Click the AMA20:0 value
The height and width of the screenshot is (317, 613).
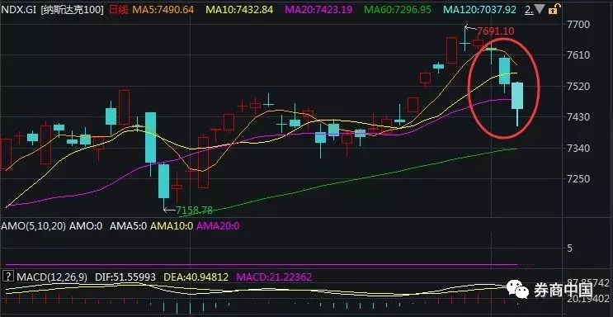click(218, 226)
